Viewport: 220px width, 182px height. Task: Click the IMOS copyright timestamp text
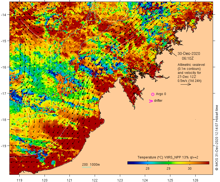click(217, 138)
